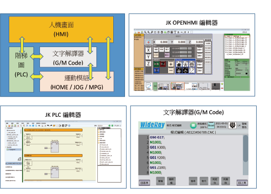The width and height of the screenshot is (271, 194).
Task: Click the minus (−) jog button
Action: click(171, 70)
